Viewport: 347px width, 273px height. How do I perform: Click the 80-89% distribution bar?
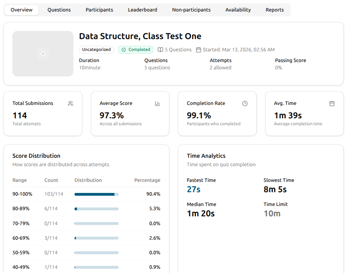click(97, 209)
